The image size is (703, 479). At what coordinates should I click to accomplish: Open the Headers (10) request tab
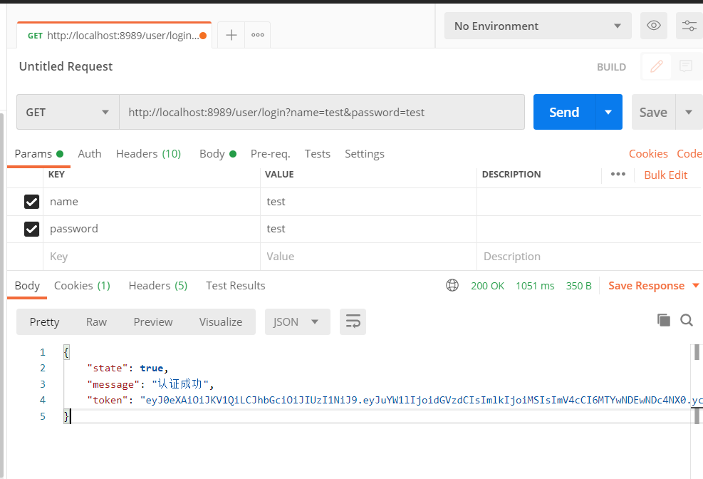click(x=148, y=154)
